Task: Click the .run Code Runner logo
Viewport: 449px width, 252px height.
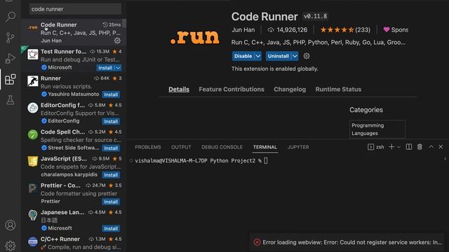Action: 195,37
